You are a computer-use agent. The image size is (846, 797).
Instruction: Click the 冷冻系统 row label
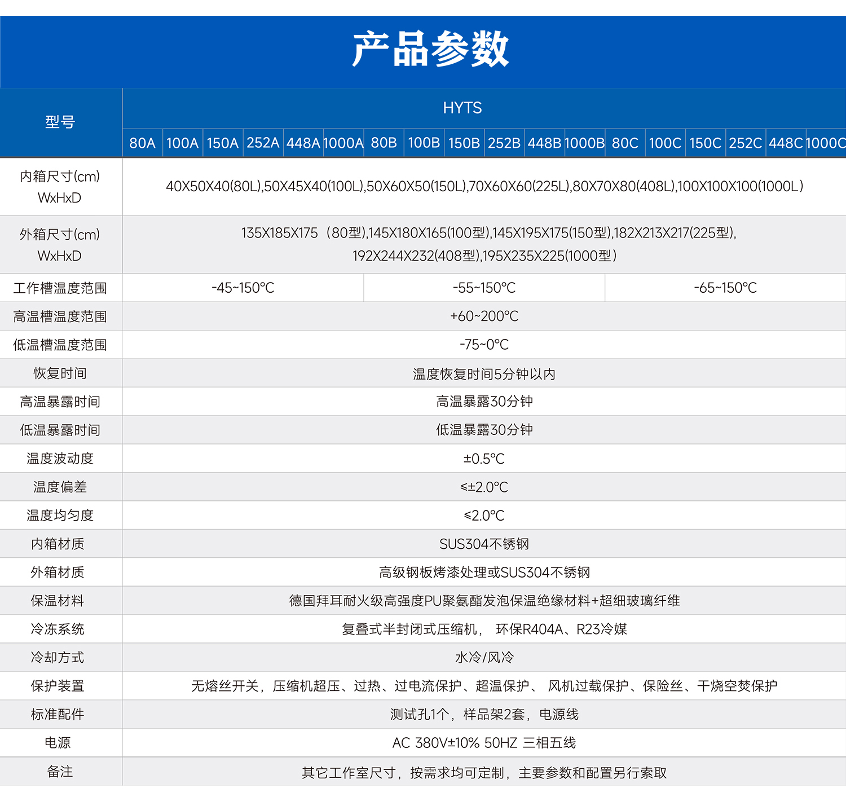pos(58,629)
